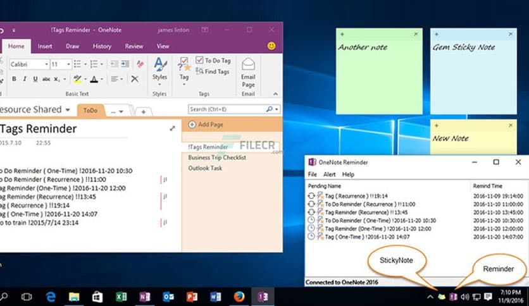Launch Firefox from the taskbar
This screenshot has height=306, width=529.
pos(239,297)
